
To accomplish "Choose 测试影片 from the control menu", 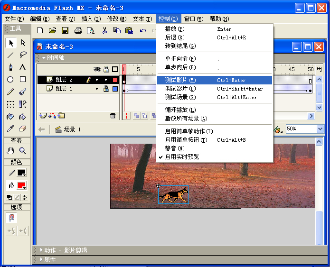I will 180,80.
